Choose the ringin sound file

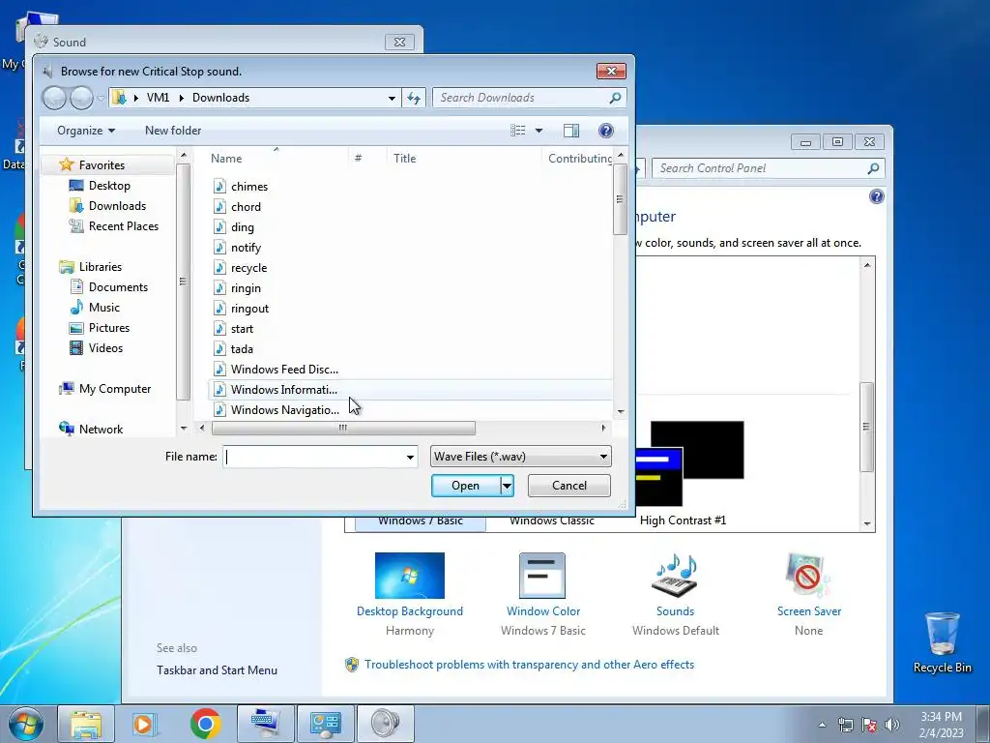(245, 288)
